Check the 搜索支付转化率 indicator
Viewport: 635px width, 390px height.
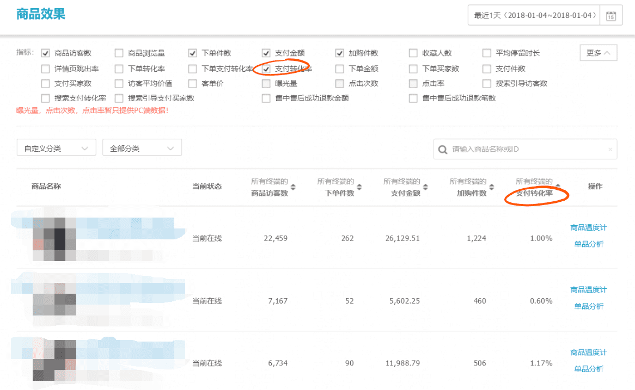pyautogui.click(x=45, y=98)
